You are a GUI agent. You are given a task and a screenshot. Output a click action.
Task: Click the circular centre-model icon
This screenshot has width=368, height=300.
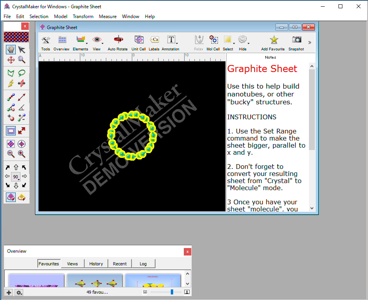click(x=22, y=144)
